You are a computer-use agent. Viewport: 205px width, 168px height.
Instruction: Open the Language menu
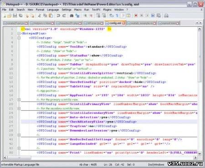[53, 10]
